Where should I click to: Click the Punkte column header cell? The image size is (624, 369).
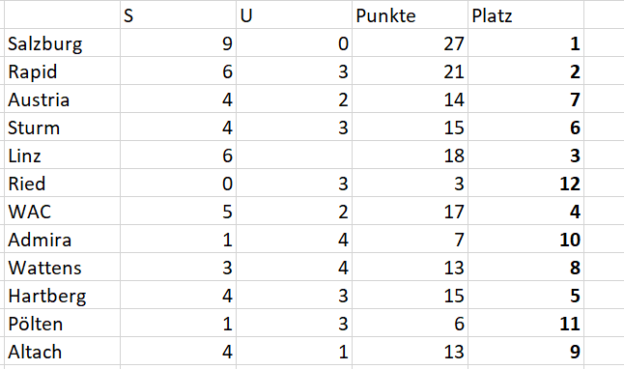pos(410,14)
